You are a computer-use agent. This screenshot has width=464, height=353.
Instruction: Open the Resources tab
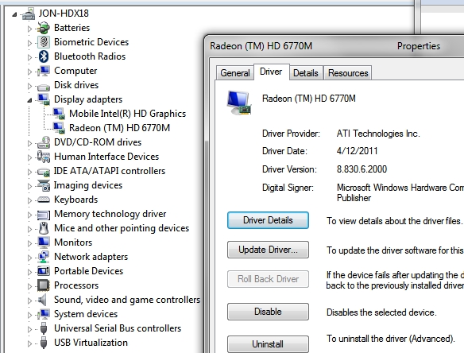pyautogui.click(x=348, y=73)
